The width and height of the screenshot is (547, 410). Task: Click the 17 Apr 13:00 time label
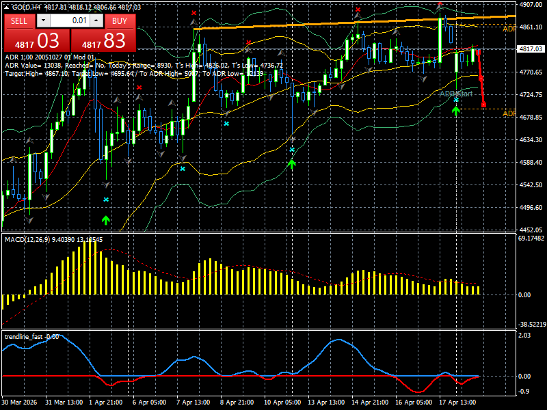pos(457,402)
